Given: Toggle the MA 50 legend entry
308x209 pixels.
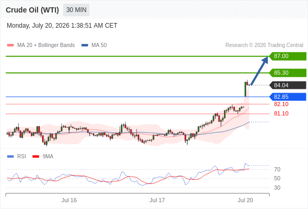Looking at the screenshot, I should point(94,45).
